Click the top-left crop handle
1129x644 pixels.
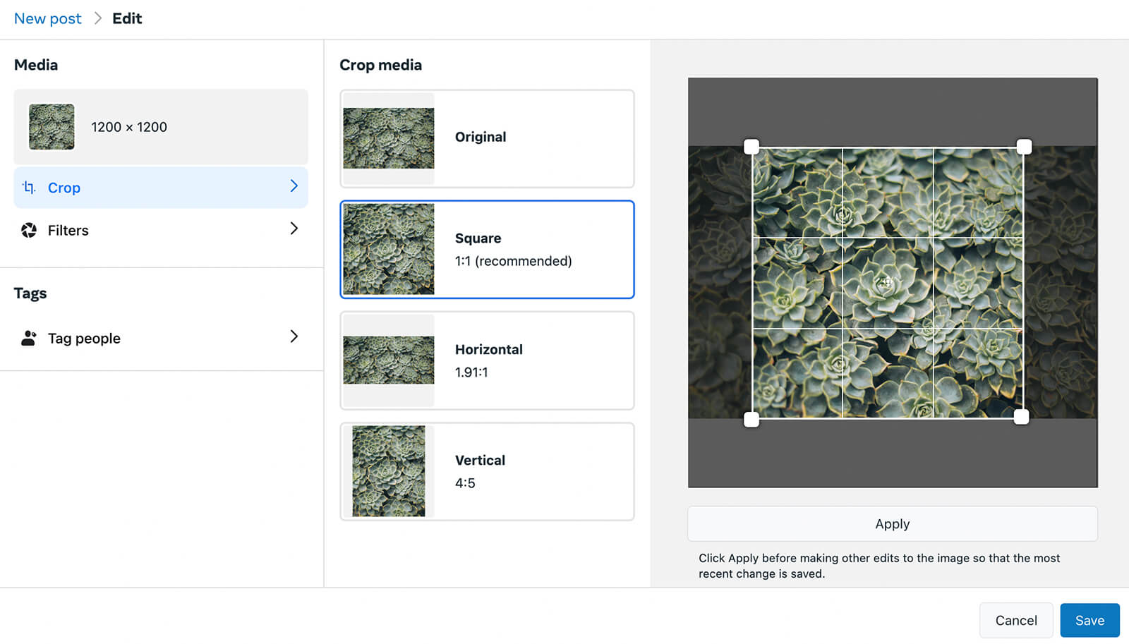[751, 147]
